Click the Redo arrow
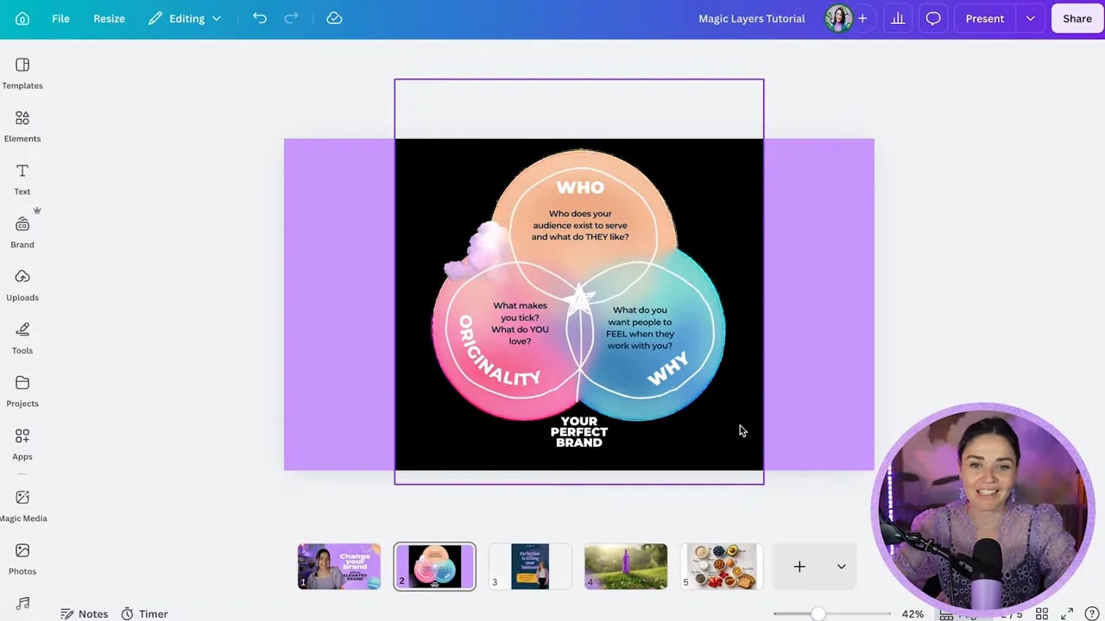1105x621 pixels. pos(291,18)
